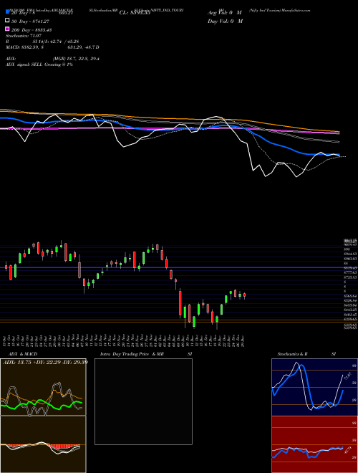Click the MACD histogram sub-chart
This screenshot has height=473, width=358.
(43, 444)
